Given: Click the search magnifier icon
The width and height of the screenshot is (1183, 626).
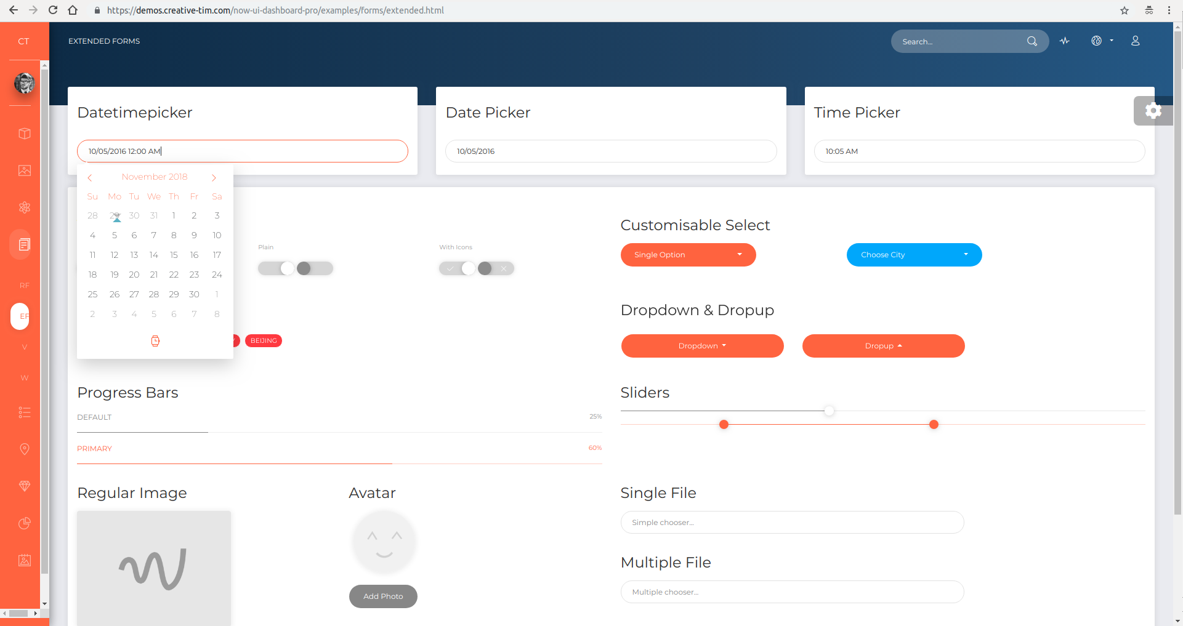Looking at the screenshot, I should (x=1032, y=41).
